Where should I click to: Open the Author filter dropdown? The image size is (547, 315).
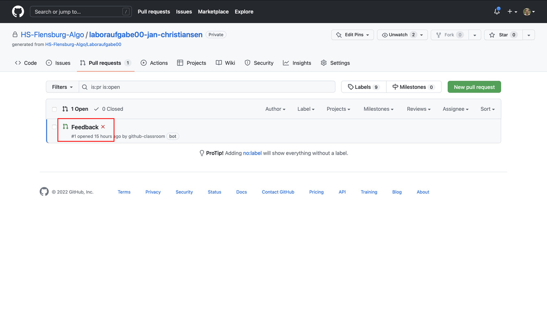click(275, 109)
